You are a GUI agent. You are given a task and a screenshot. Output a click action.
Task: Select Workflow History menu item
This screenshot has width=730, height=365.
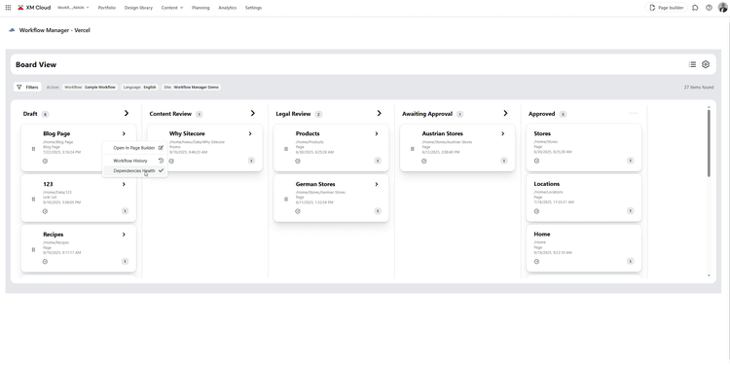pyautogui.click(x=135, y=161)
